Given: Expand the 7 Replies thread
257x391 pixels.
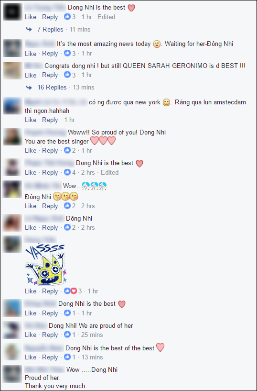Looking at the screenshot, I should click(50, 29).
